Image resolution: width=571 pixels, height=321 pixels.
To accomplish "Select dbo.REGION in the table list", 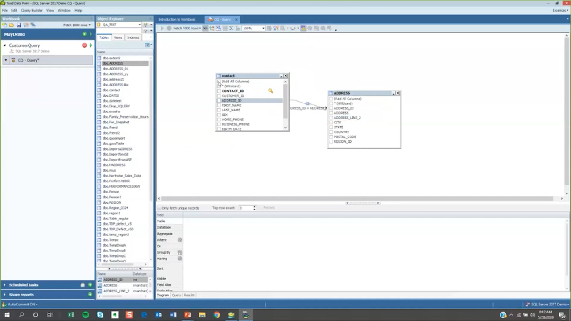I will [112, 202].
